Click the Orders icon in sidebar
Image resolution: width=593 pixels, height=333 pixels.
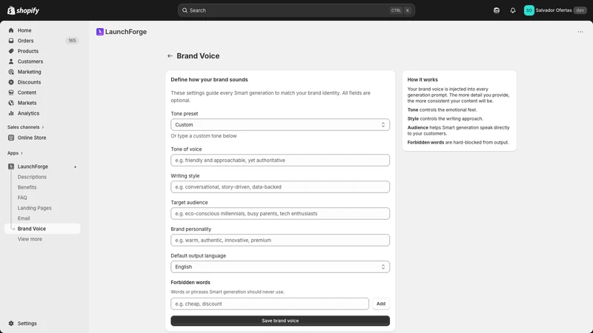click(x=11, y=41)
